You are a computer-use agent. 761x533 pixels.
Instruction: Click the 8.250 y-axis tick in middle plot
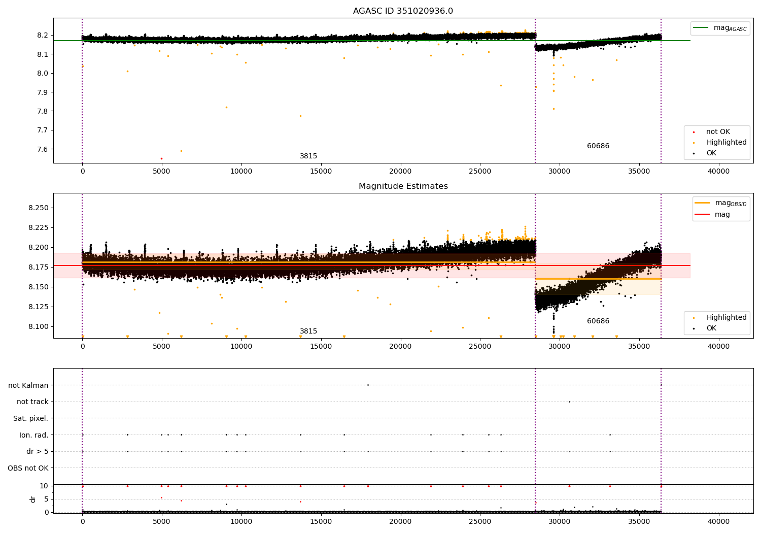click(x=39, y=208)
